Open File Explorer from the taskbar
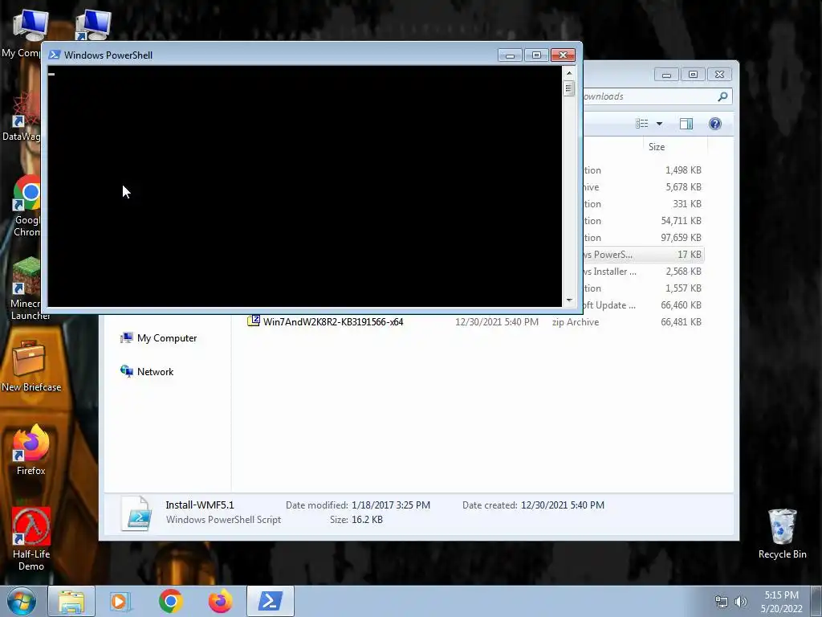The width and height of the screenshot is (822, 617). click(71, 601)
